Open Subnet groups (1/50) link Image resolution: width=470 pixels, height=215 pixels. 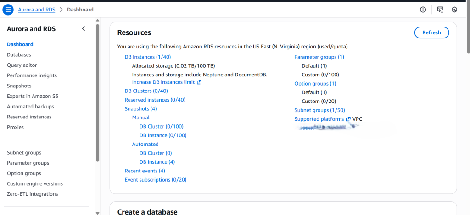click(319, 110)
